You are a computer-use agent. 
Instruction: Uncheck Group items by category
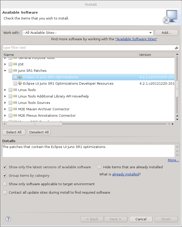click(x=5, y=176)
